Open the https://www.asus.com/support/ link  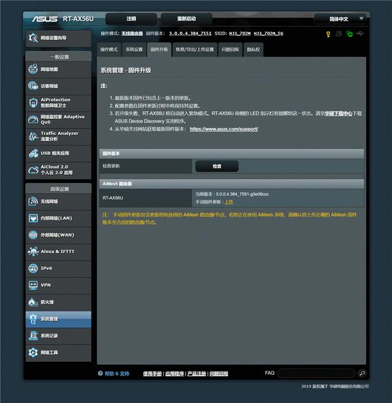coord(224,129)
